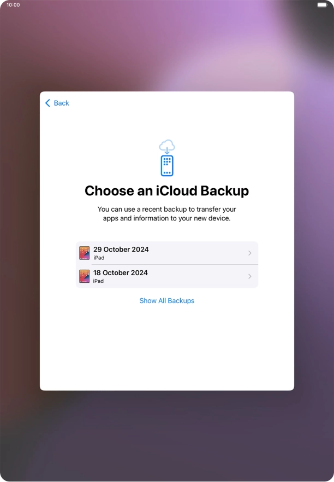This screenshot has height=482, width=334.
Task: Open chevron for 18 October 2024 backup
Action: [x=249, y=276]
